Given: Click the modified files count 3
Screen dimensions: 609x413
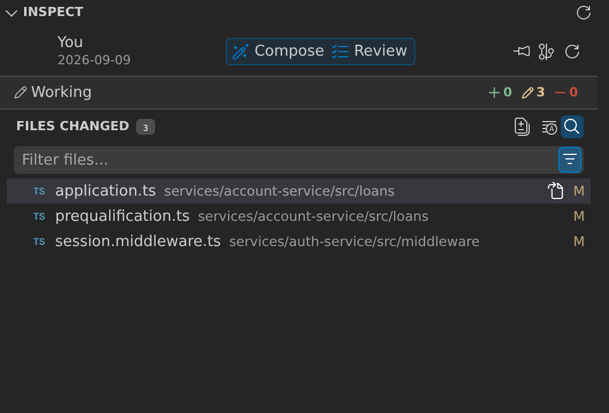Looking at the screenshot, I should click(533, 92).
